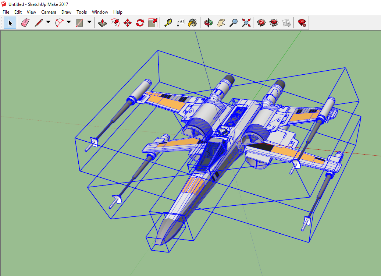
Task: Click the SketchUp logo in the title bar
Action: (4, 4)
